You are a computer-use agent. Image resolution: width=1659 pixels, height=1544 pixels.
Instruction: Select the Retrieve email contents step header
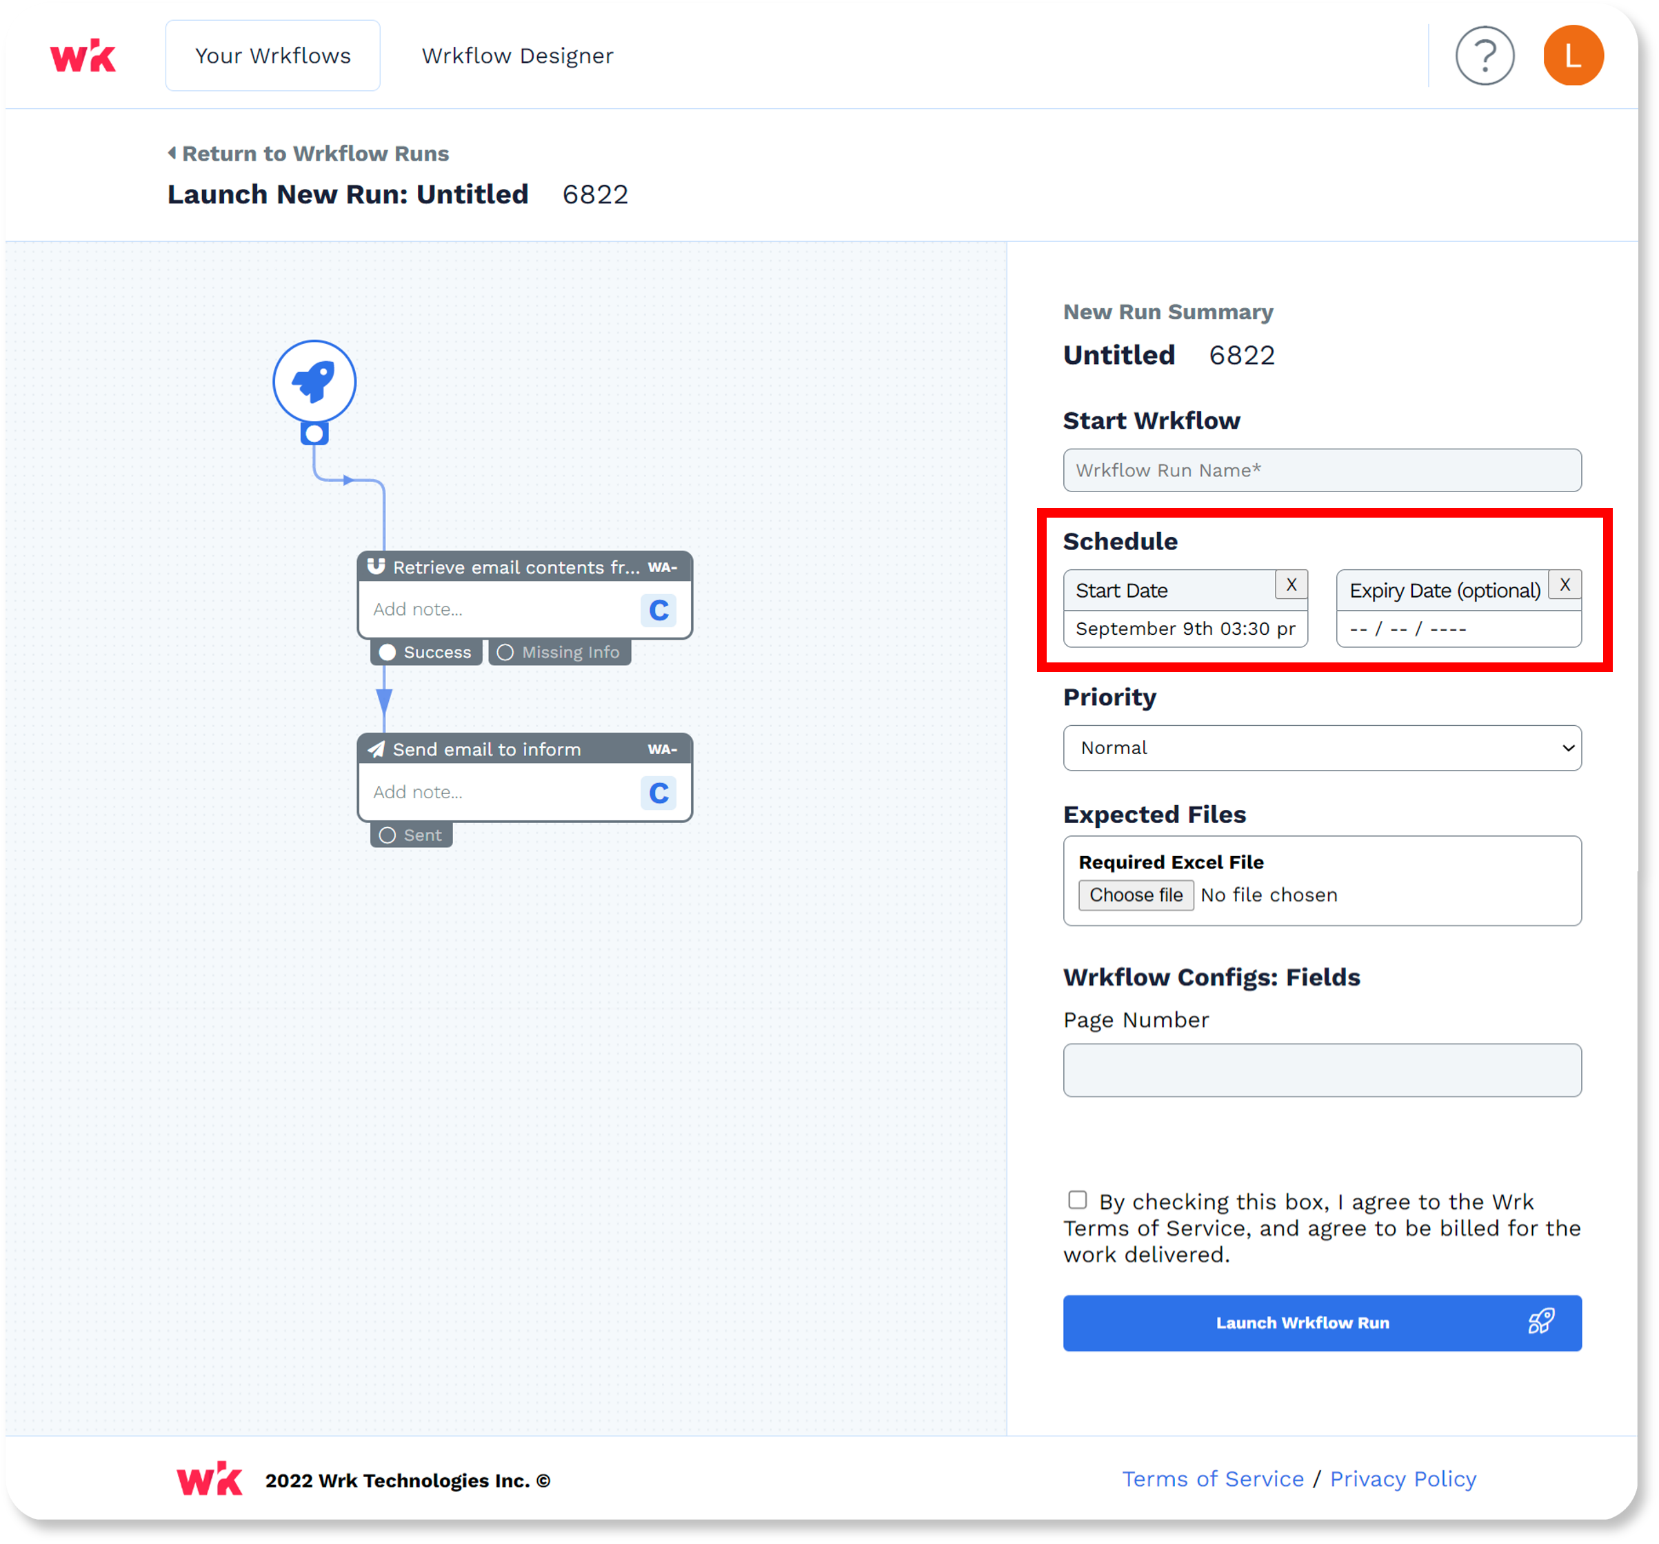click(525, 567)
